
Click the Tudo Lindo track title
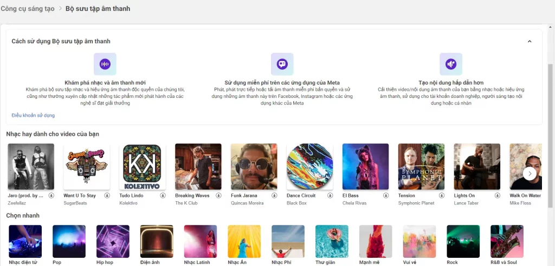(x=131, y=195)
